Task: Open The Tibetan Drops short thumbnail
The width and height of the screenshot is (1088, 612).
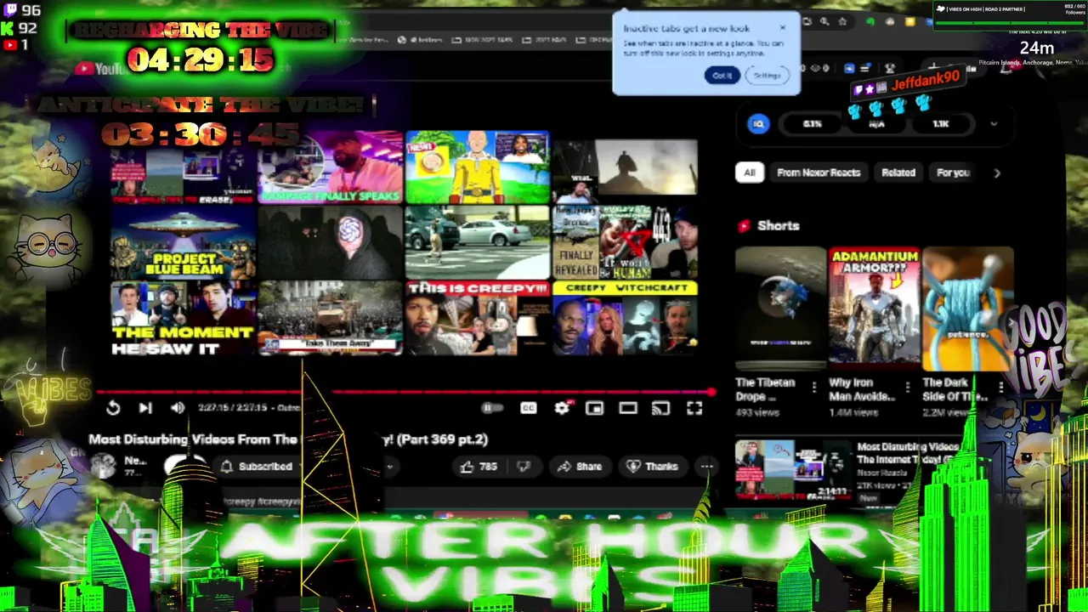Action: click(780, 309)
